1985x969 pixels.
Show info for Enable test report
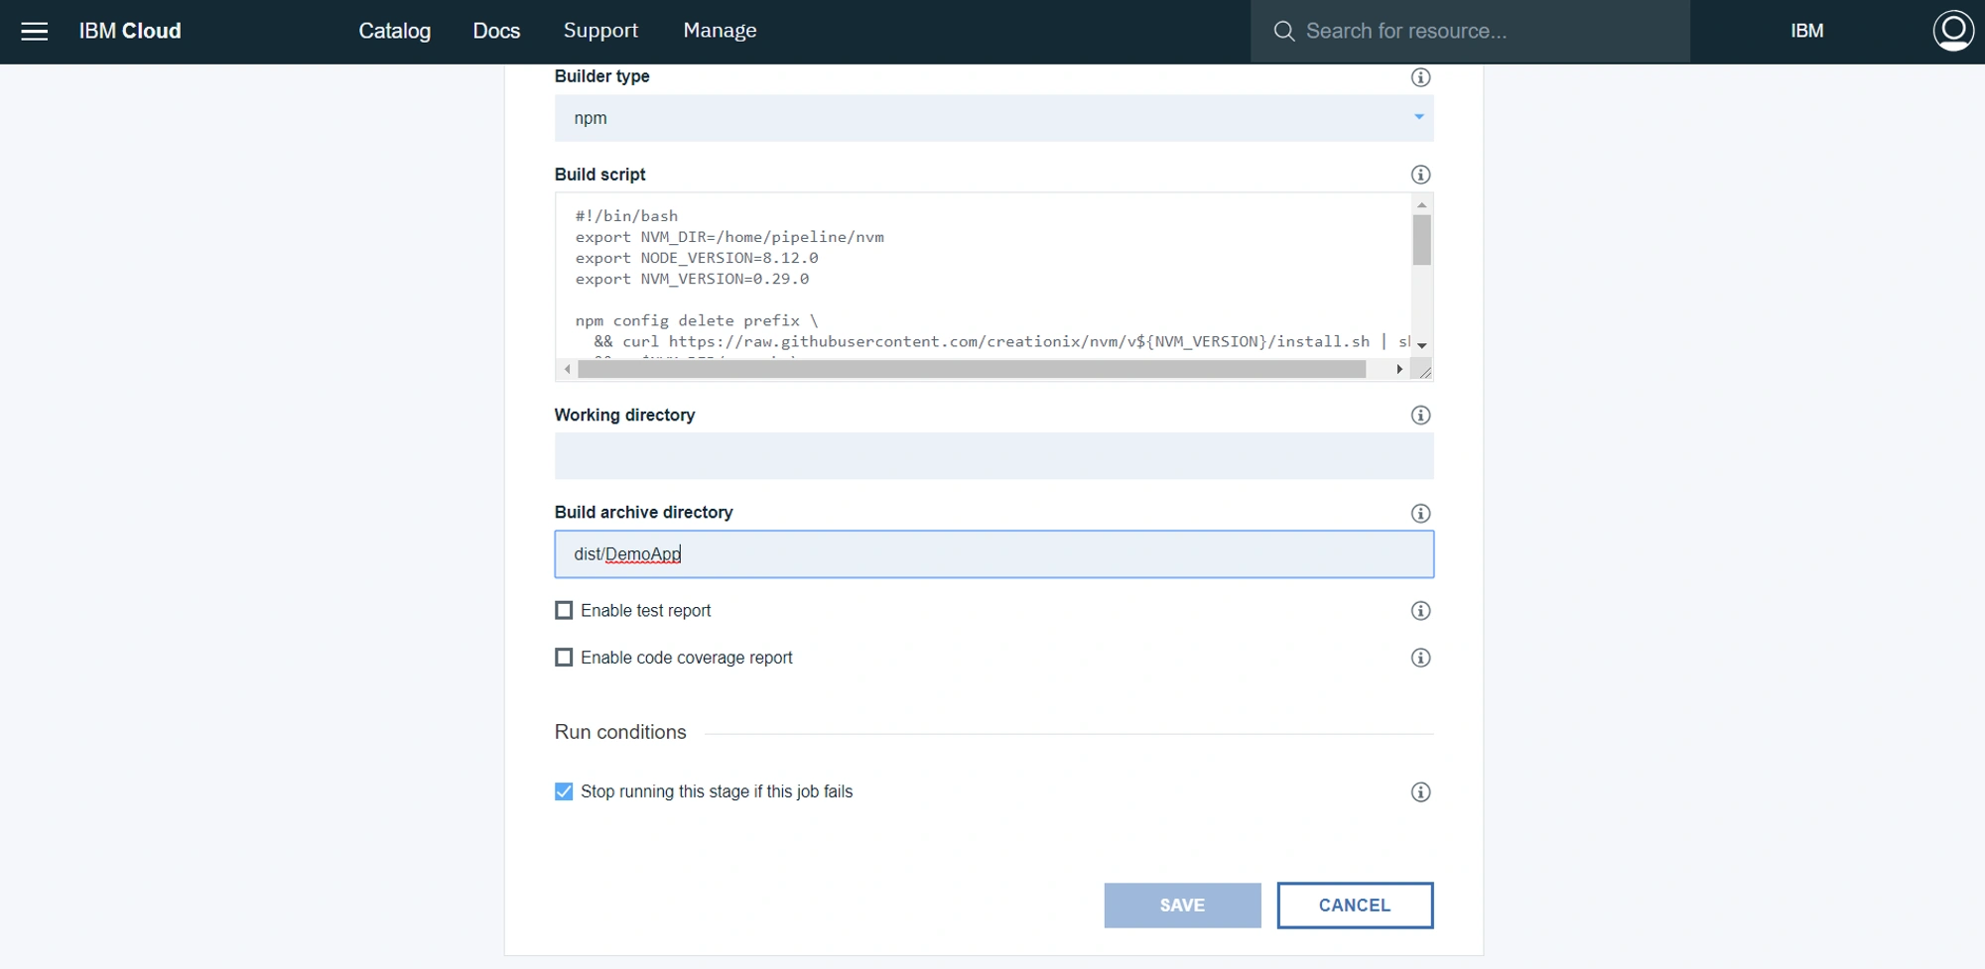(1420, 611)
